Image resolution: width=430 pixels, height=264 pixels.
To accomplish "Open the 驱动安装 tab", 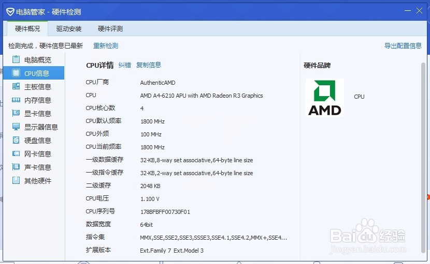I will click(x=69, y=29).
